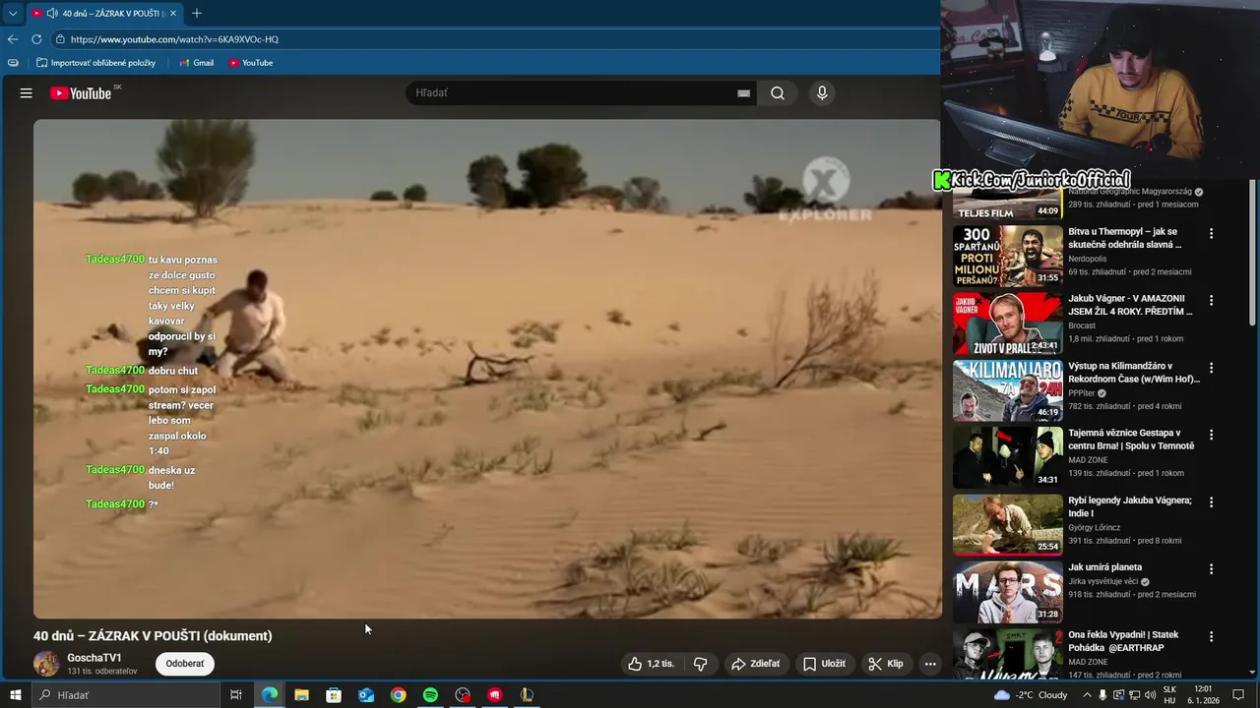Open the GoschaTV1 channel name link
This screenshot has width=1260, height=708.
[94, 658]
